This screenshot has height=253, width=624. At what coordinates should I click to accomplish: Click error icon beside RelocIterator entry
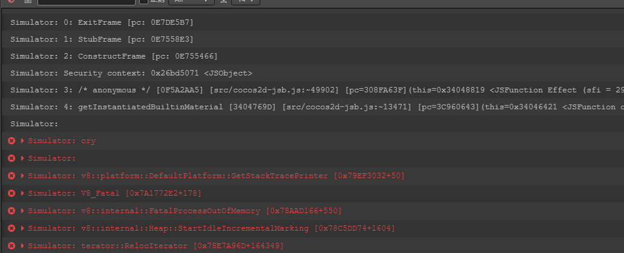point(11,246)
